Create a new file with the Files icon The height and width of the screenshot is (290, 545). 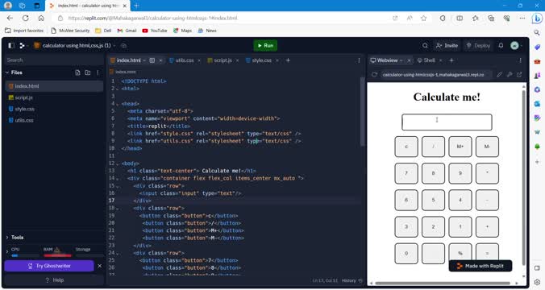point(77,72)
